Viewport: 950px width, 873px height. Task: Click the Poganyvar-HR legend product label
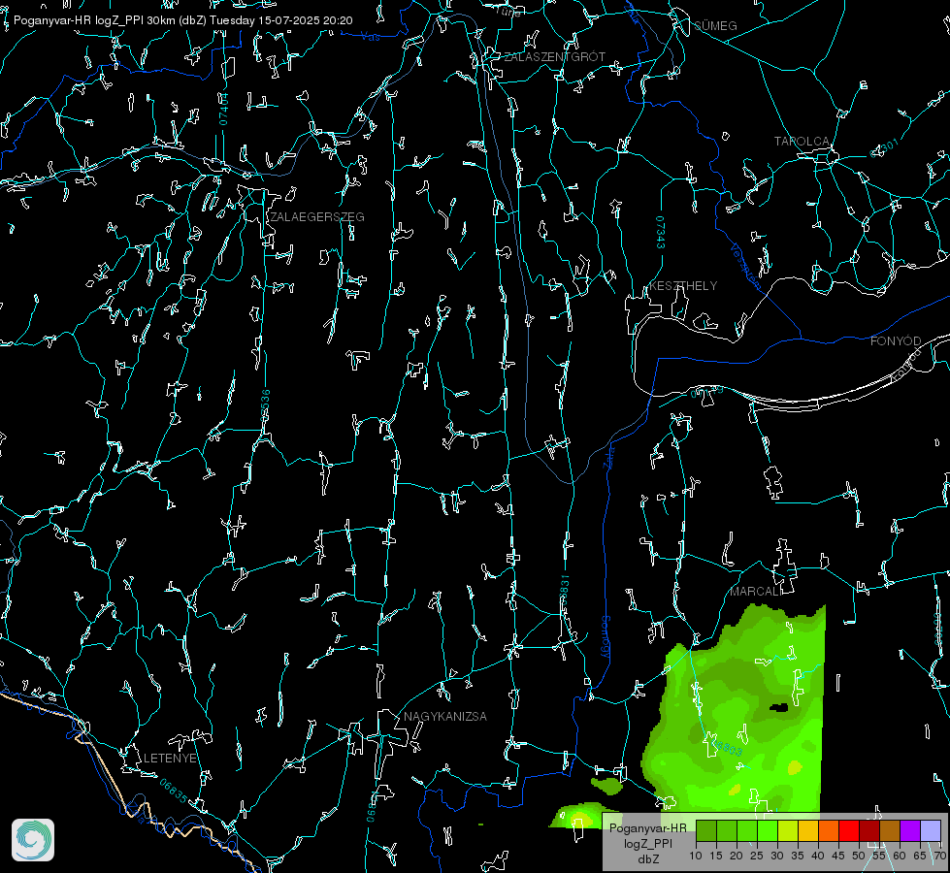(x=647, y=828)
